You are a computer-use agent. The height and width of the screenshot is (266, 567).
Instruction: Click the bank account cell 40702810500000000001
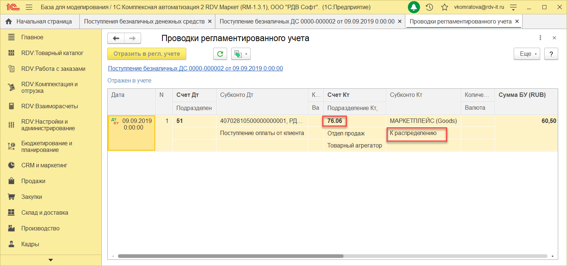pyautogui.click(x=262, y=121)
